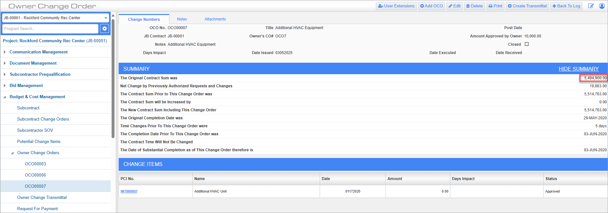Click the Original Contract Sum value 5,494,900.00
The width and height of the screenshot is (608, 213).
tap(595, 78)
